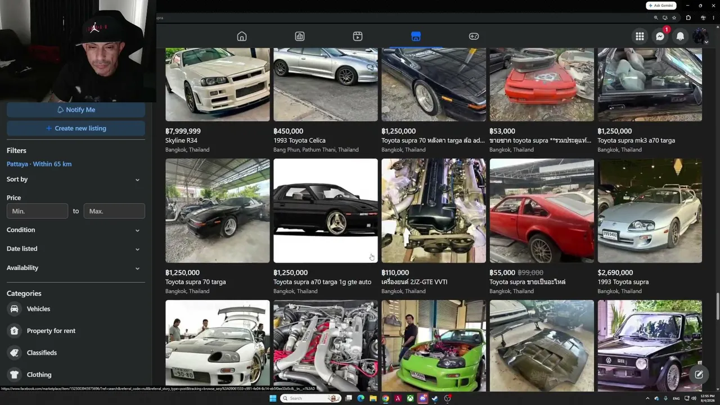720x405 pixels.
Task: Click the Notify Me button
Action: [76, 110]
